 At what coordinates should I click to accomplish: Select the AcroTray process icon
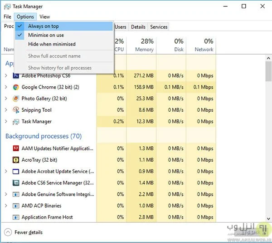point(16,160)
